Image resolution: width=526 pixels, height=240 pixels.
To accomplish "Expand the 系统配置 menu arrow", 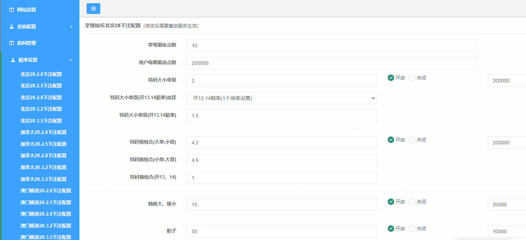I will 71,27.
